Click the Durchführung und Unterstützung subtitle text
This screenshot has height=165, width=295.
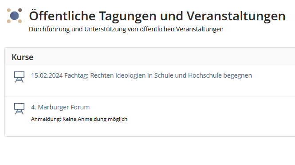point(126,29)
